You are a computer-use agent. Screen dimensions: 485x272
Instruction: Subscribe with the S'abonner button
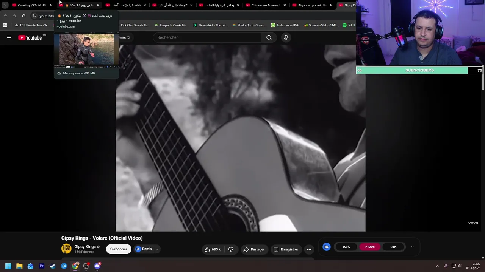pyautogui.click(x=119, y=249)
